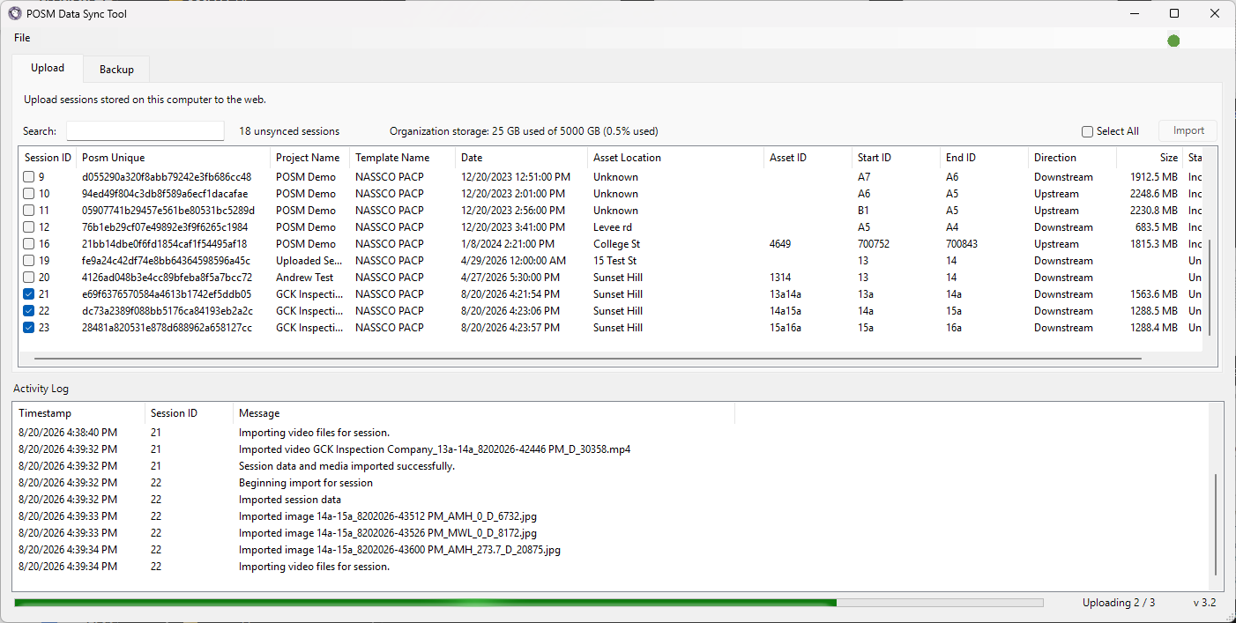Check the box for session 20

[29, 278]
